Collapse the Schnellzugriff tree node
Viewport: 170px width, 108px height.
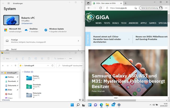pyautogui.click(x=2, y=73)
